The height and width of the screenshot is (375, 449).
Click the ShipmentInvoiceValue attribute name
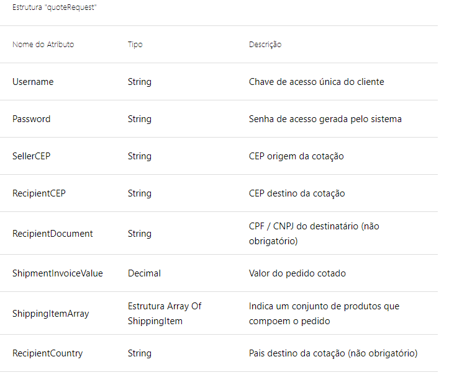tap(58, 273)
